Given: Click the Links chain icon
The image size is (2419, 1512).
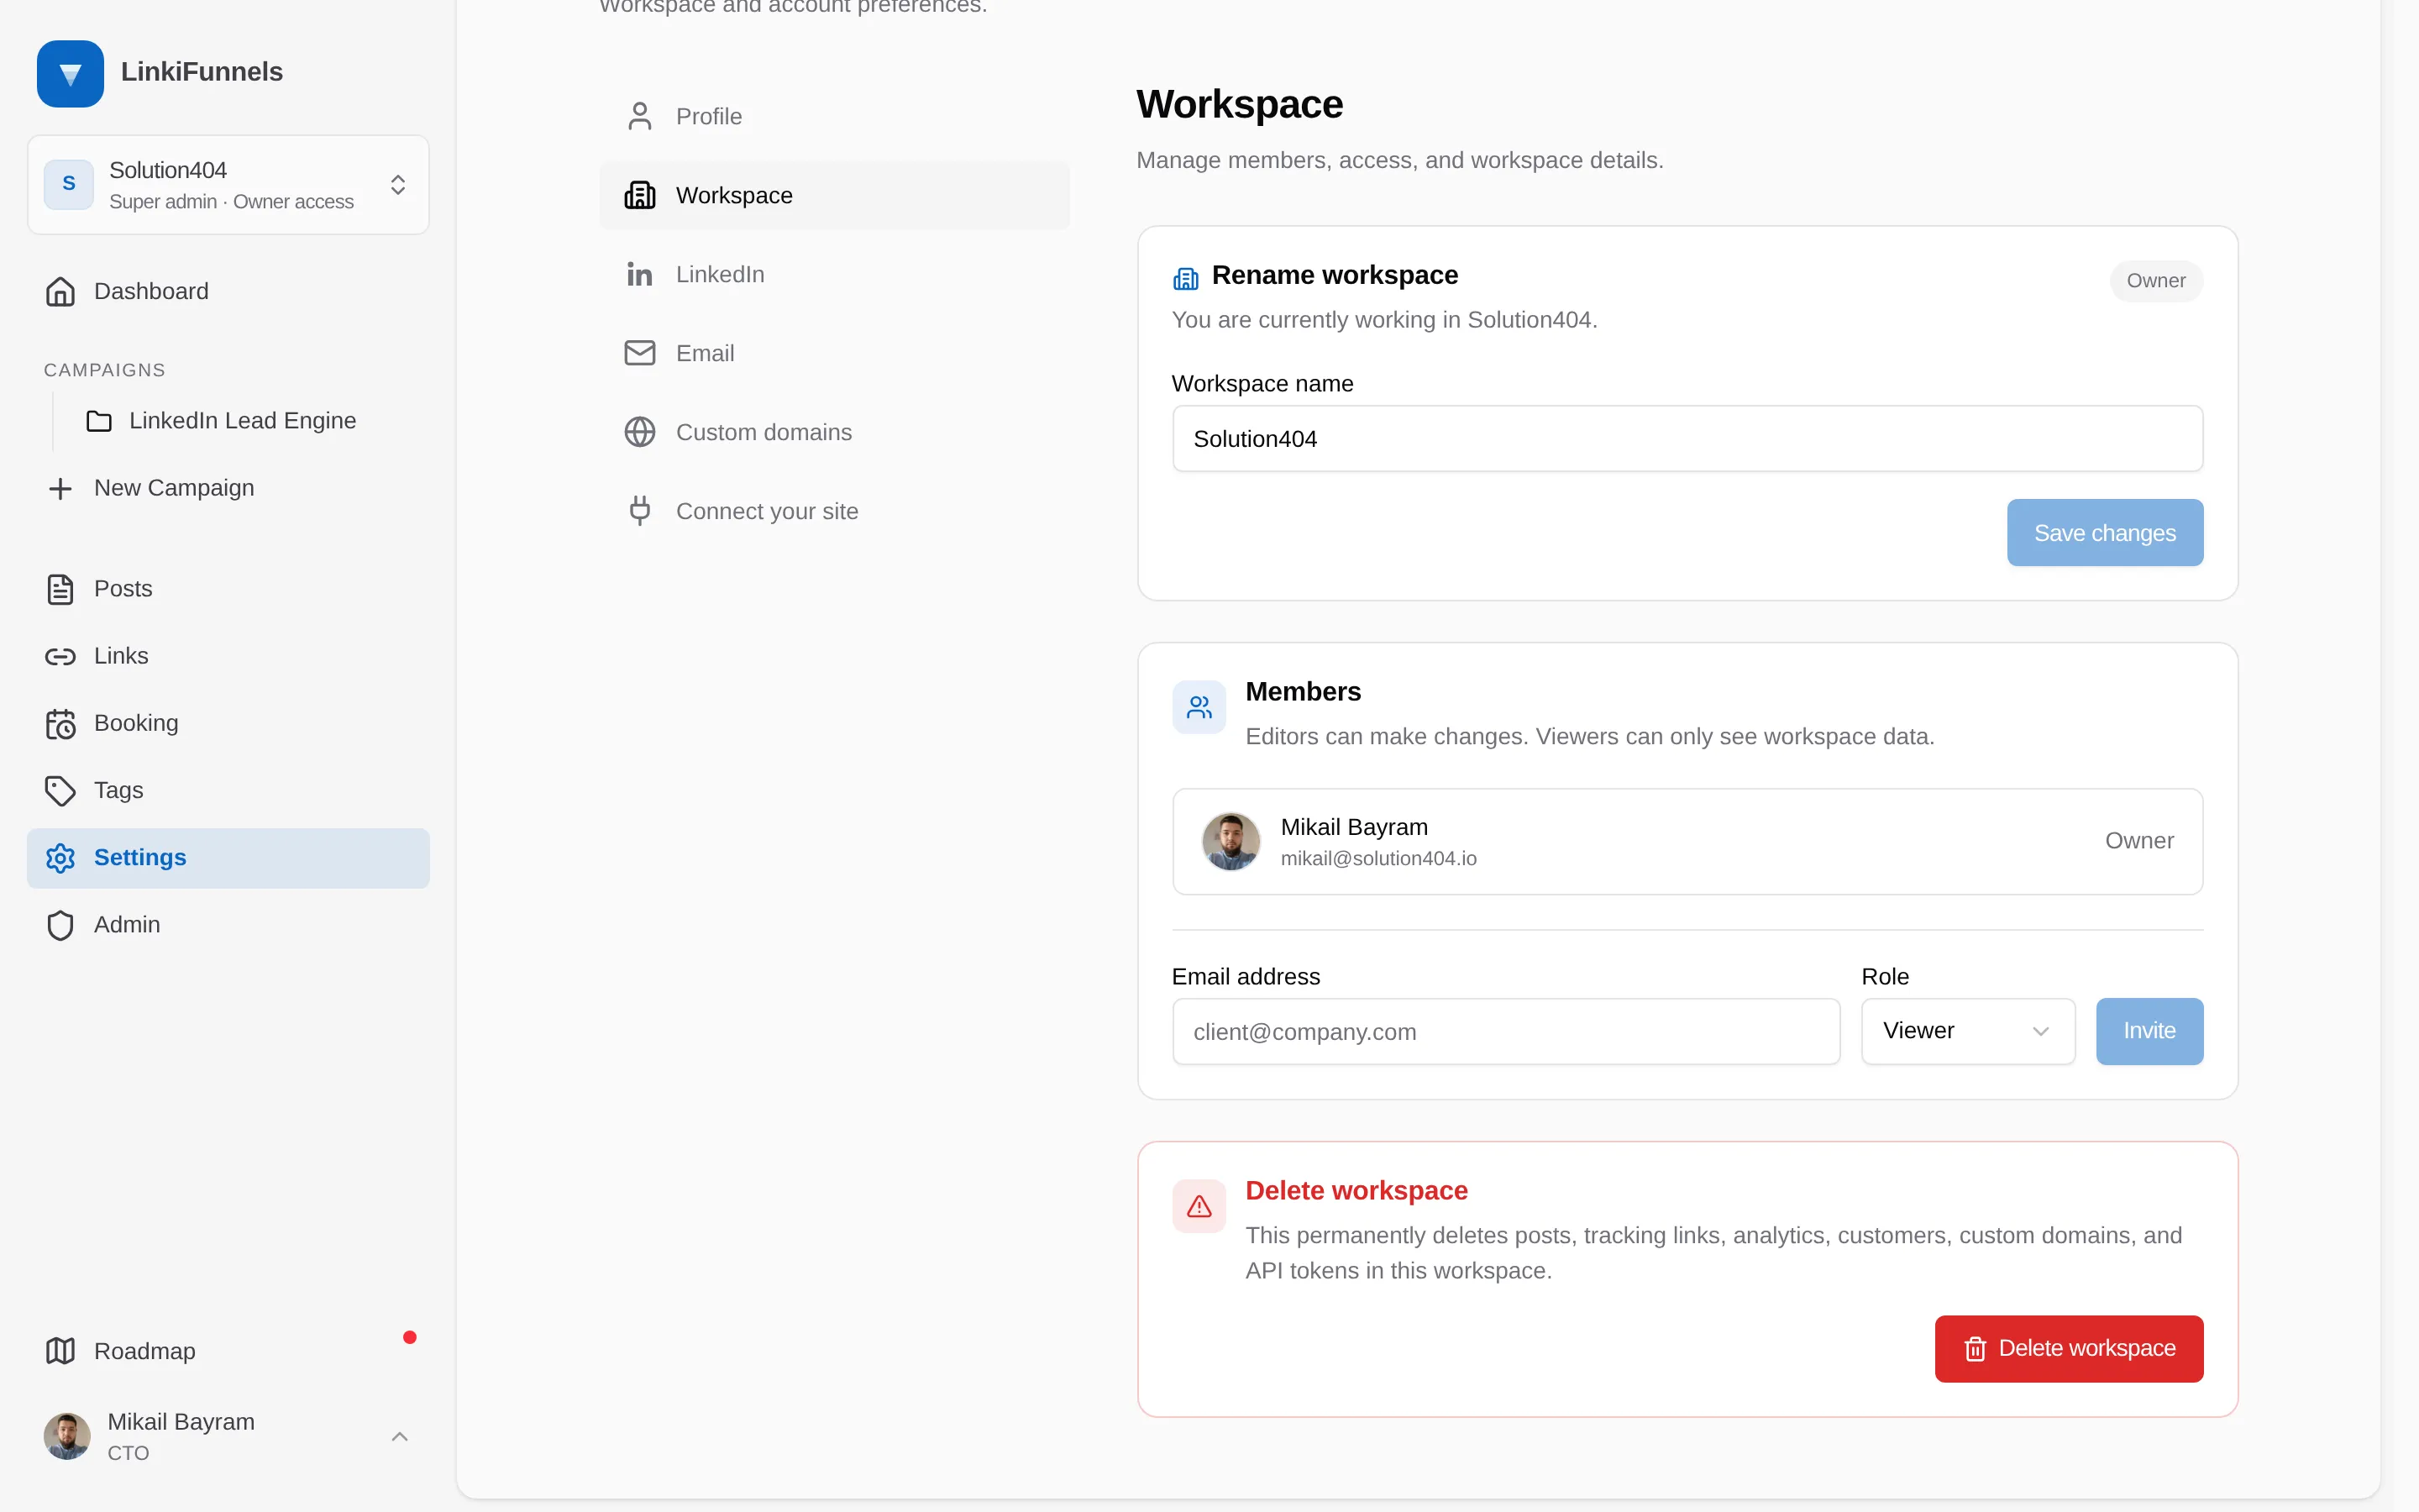Looking at the screenshot, I should pyautogui.click(x=60, y=656).
